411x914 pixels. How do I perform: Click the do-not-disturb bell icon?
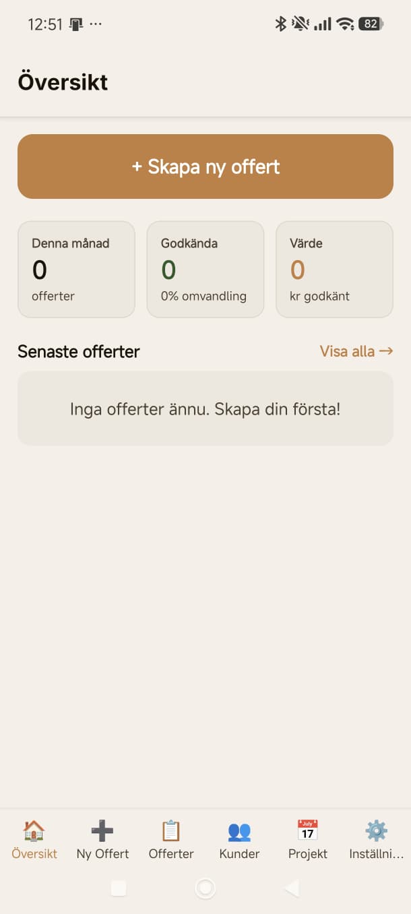pos(298,23)
